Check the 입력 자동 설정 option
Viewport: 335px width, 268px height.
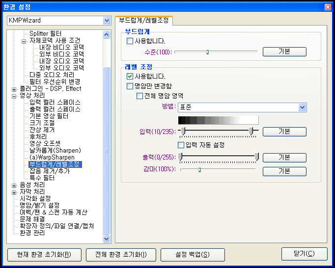pos(181,145)
